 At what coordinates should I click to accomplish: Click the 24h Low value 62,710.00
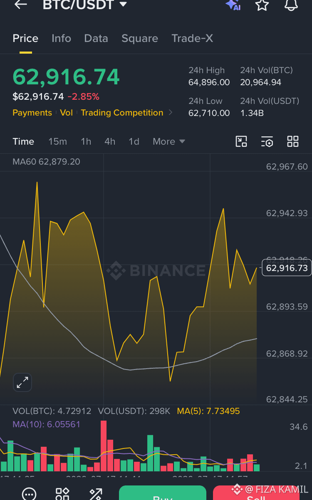pos(209,113)
